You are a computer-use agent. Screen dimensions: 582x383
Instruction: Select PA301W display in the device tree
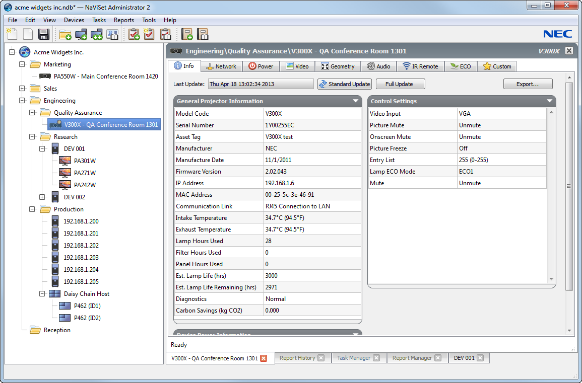pyautogui.click(x=85, y=161)
